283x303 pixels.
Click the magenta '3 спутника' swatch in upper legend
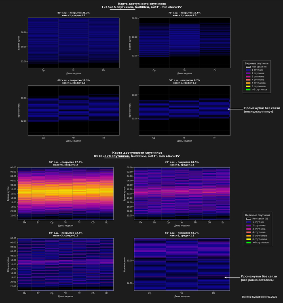[x=248, y=77]
